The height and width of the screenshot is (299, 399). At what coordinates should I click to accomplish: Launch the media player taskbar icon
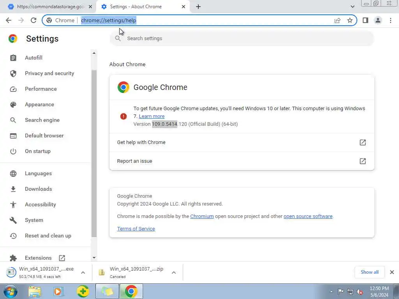pos(58,292)
